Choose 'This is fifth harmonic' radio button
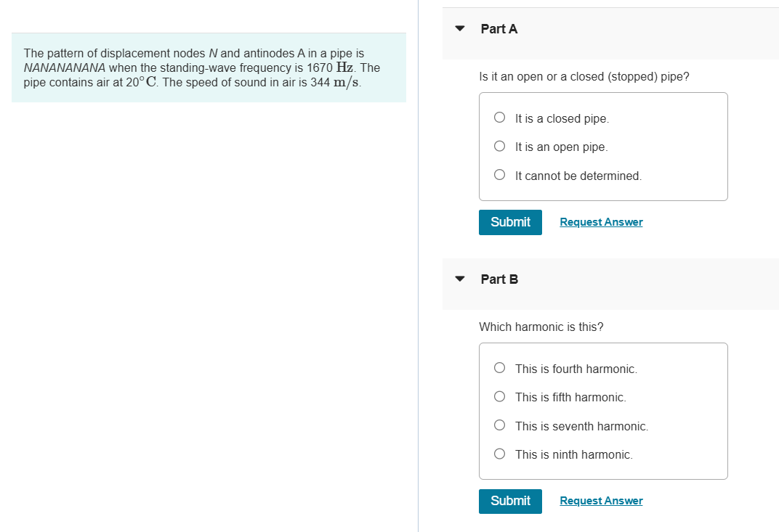The image size is (779, 532). (x=499, y=397)
